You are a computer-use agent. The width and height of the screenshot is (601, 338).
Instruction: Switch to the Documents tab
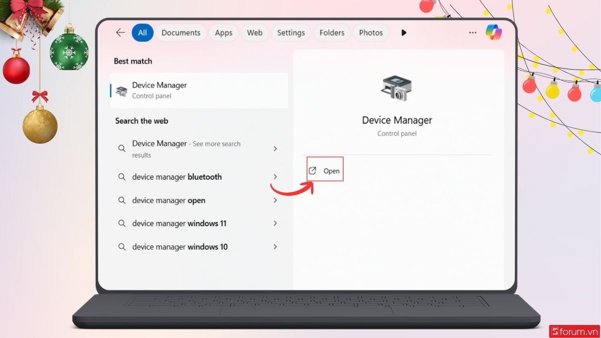pos(181,32)
